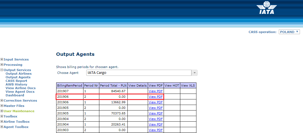The image size is (303, 133).
Task: Click the Output Agents page heading
Action: point(75,54)
